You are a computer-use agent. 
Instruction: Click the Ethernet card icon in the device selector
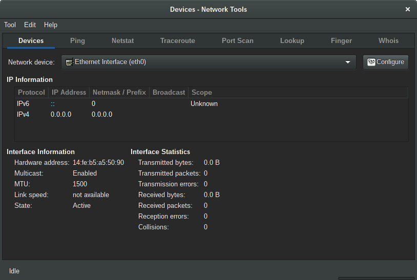coord(69,62)
